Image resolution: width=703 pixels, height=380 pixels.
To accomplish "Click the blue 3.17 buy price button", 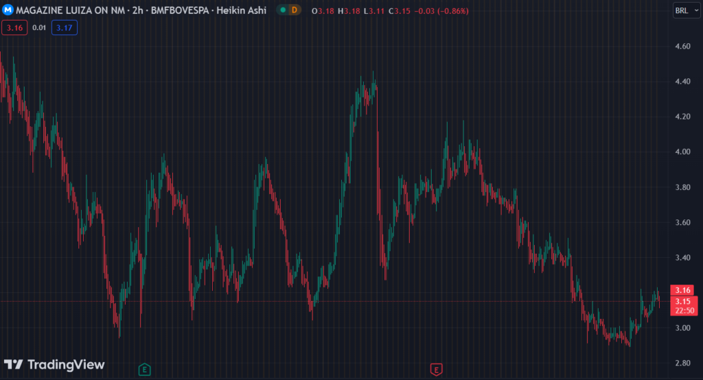I will click(x=64, y=28).
